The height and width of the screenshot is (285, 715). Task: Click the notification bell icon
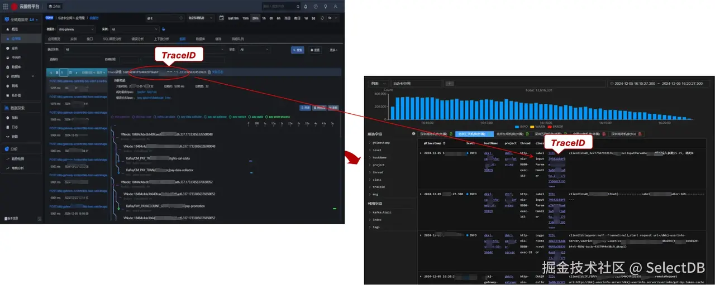[x=305, y=7]
